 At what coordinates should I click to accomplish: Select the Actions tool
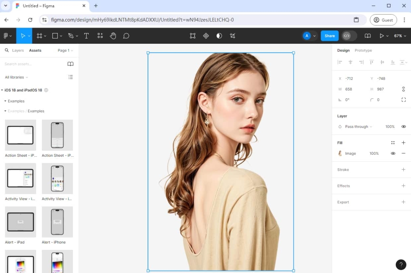[100, 36]
